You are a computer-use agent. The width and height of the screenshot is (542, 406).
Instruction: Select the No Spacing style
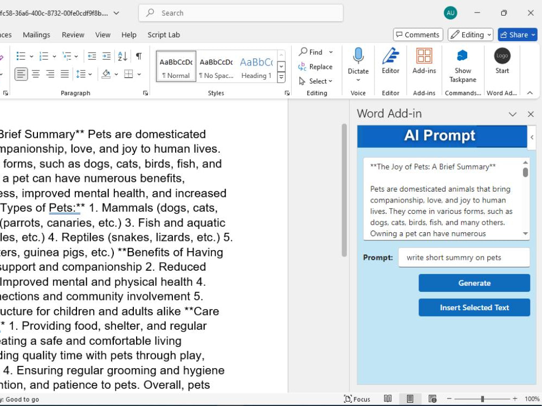[x=216, y=67]
